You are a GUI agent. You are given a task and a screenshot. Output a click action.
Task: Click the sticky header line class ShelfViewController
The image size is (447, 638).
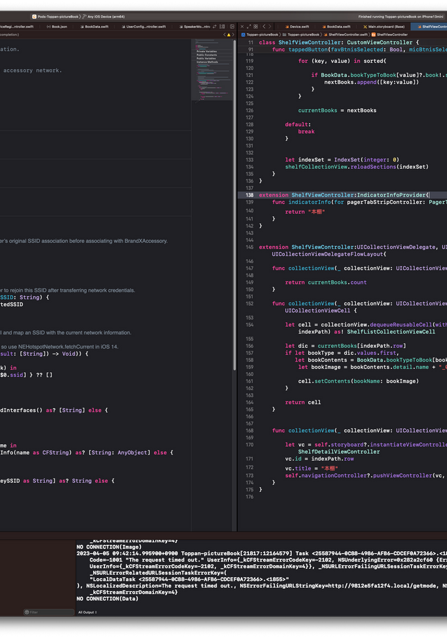click(x=339, y=42)
